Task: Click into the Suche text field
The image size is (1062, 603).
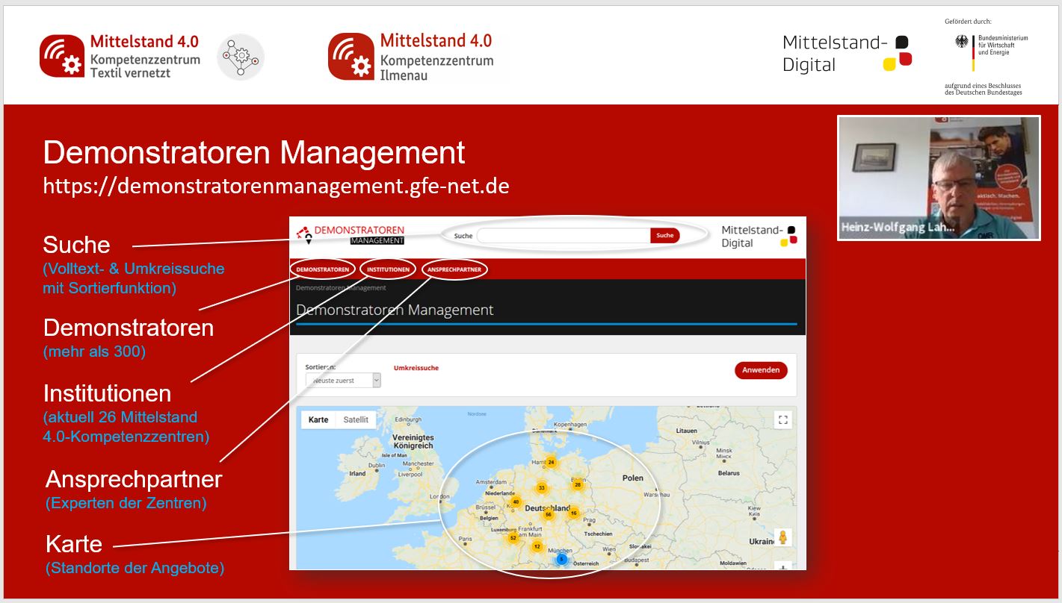Action: point(564,236)
